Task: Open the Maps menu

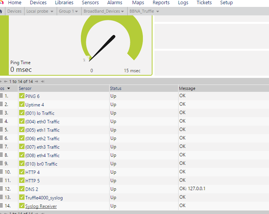Action: 138,3
